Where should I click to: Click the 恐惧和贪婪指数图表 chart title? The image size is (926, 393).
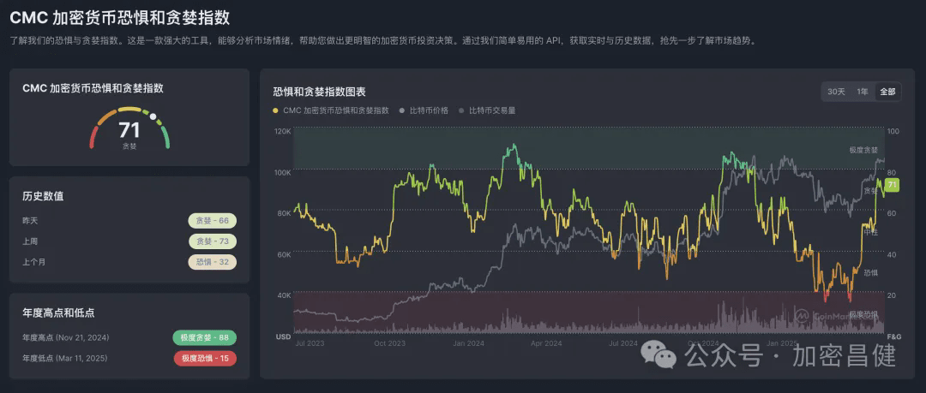[320, 92]
